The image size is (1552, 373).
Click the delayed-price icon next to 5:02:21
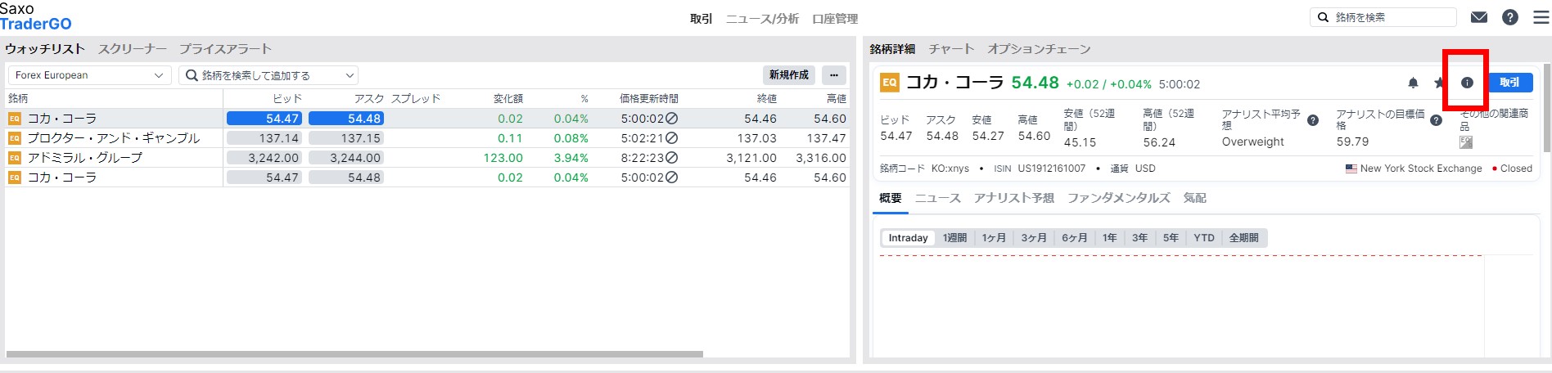click(671, 138)
